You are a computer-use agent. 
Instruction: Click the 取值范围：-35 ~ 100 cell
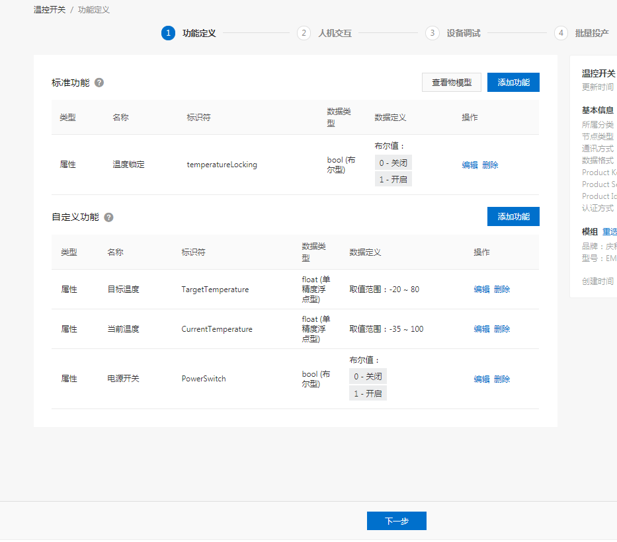(386, 329)
